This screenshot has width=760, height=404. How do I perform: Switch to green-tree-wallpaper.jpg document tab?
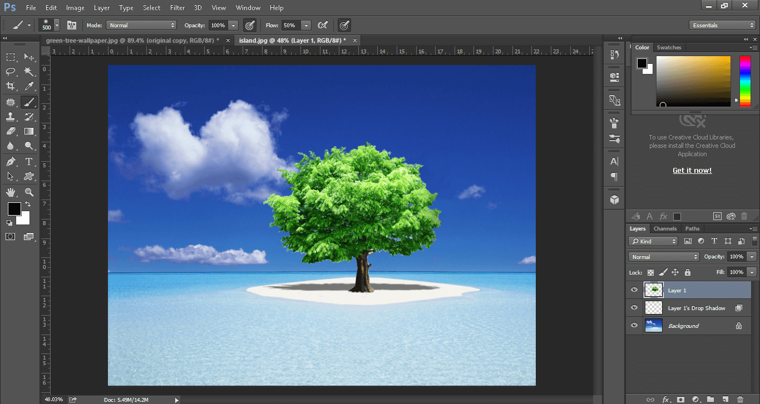[132, 40]
